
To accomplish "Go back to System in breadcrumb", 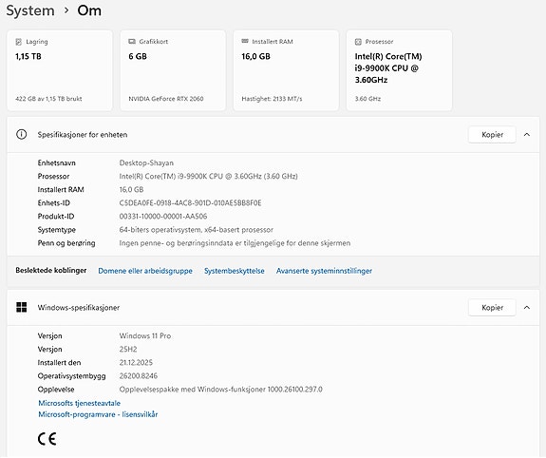I will tap(30, 10).
